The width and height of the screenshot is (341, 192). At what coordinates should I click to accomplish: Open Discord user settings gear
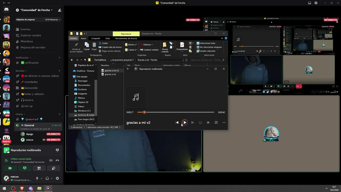tap(57, 178)
